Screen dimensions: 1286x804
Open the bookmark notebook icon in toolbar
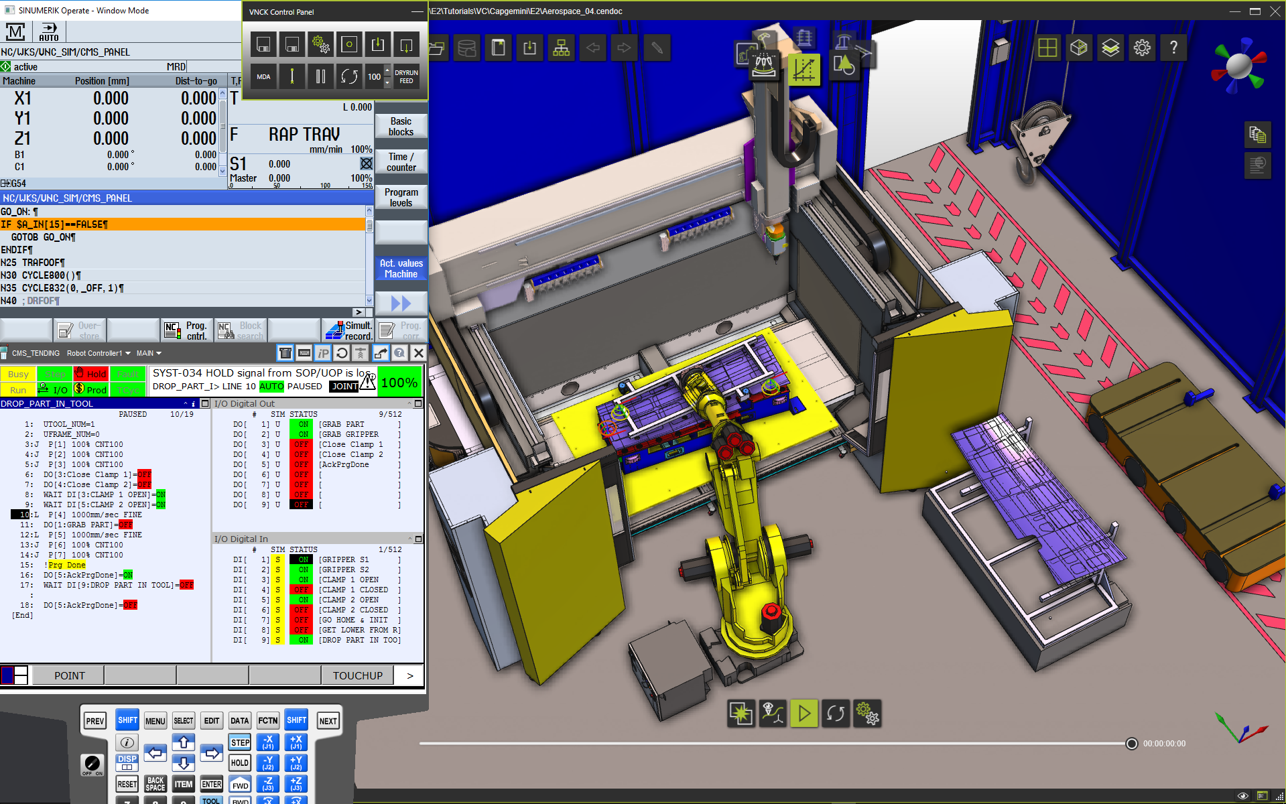coord(499,48)
